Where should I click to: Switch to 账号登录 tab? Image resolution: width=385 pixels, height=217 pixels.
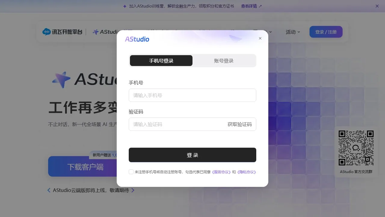point(224,61)
